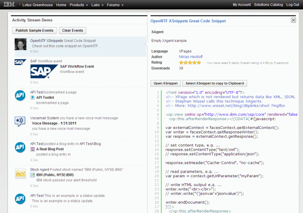Image resolution: width=303 pixels, height=213 pixels.
Task: Open IBM (Public, NYSE:IBM) stock entry
Action: pos(55,175)
